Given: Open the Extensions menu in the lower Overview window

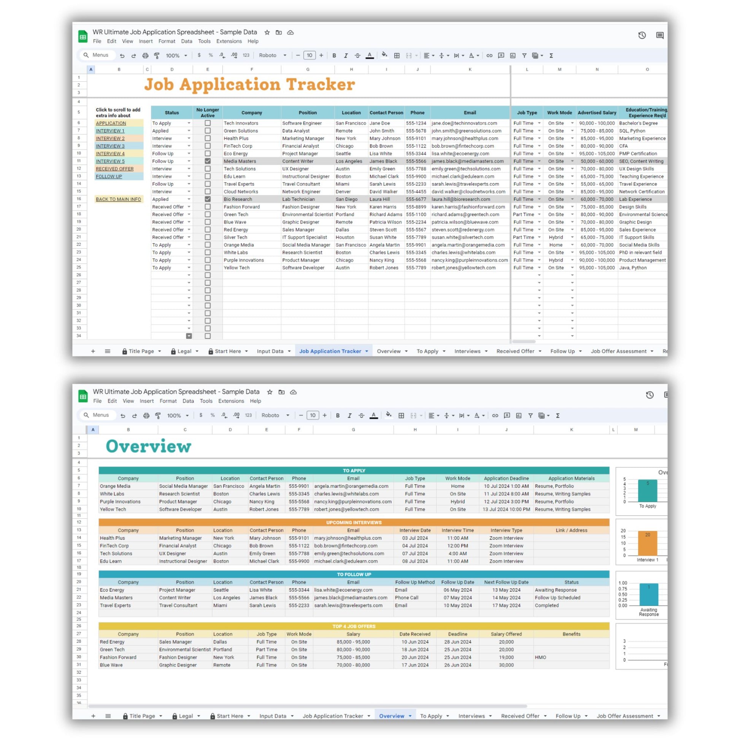Looking at the screenshot, I should click(x=231, y=401).
